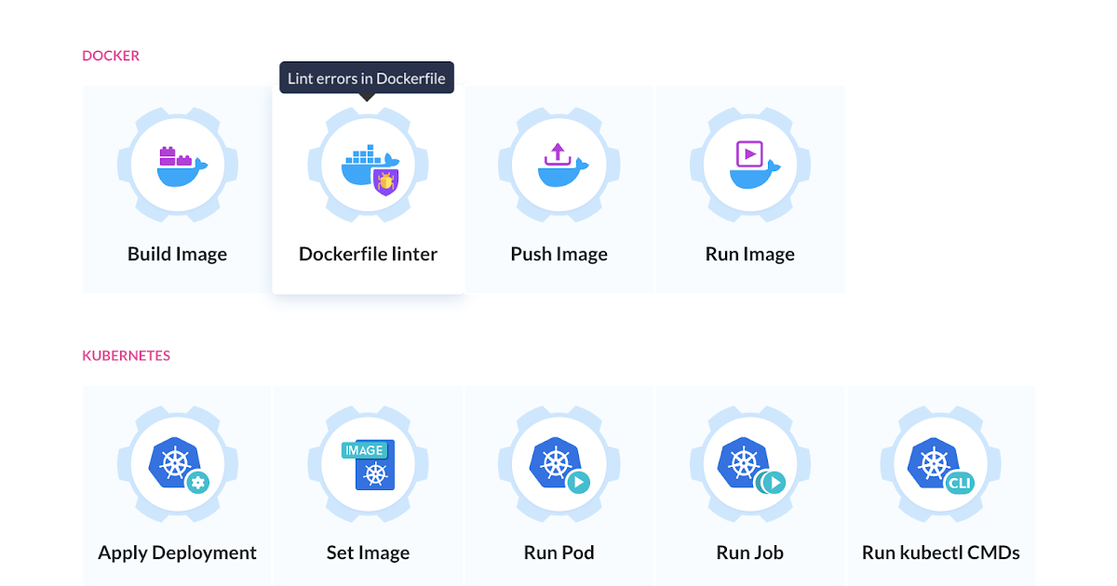Click the Run Pod Kubernetes icon
1117x586 pixels.
(561, 467)
